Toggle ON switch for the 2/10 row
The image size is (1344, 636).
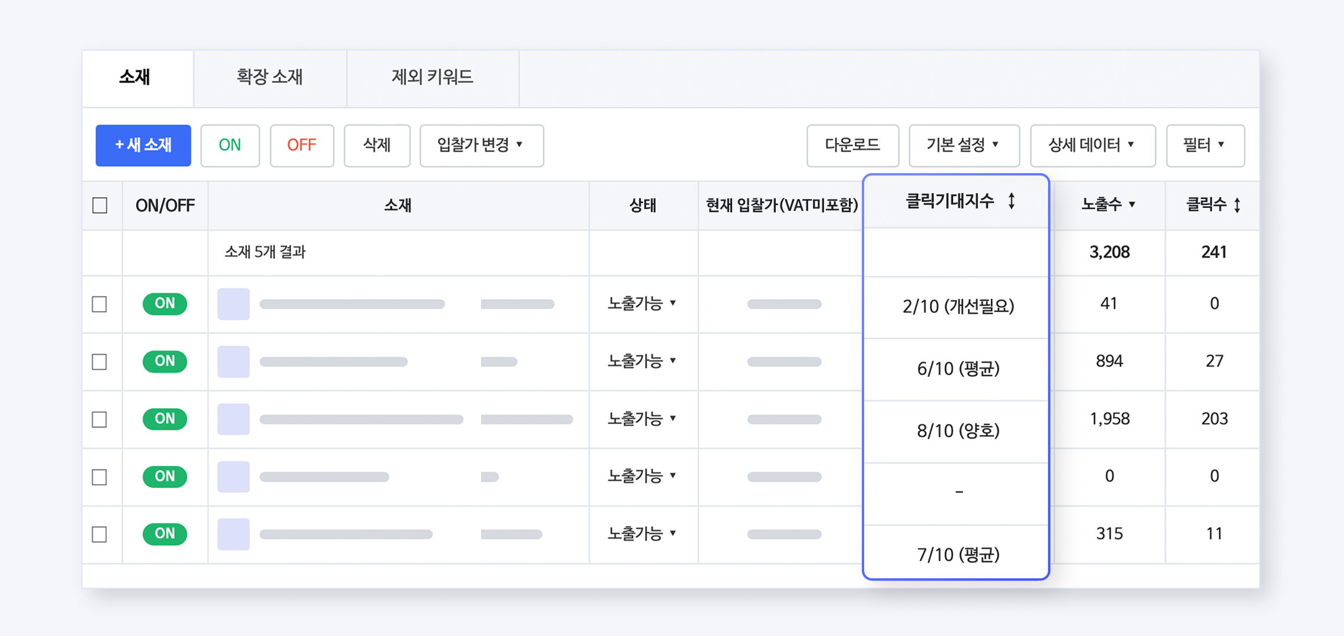[165, 304]
